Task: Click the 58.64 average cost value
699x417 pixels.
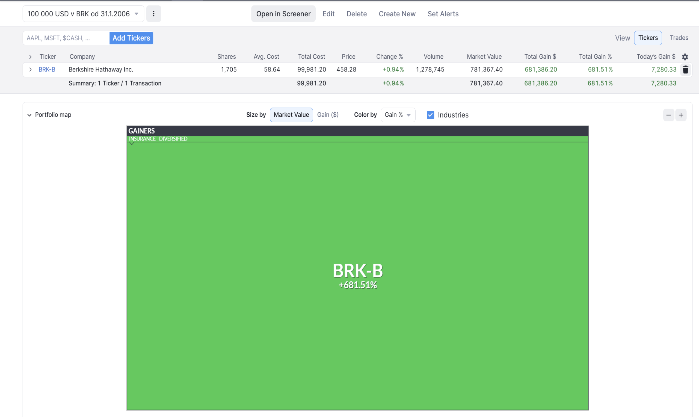Action: (x=272, y=69)
